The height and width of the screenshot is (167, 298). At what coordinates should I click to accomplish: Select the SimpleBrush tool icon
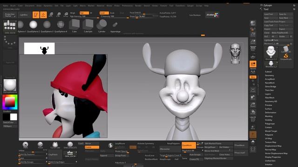pos(285,57)
